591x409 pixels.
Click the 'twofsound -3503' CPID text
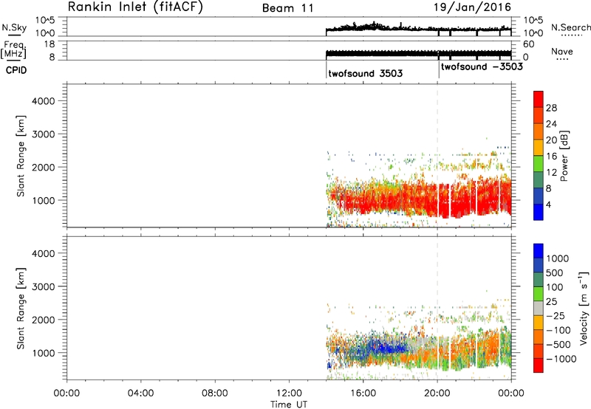tap(482, 67)
